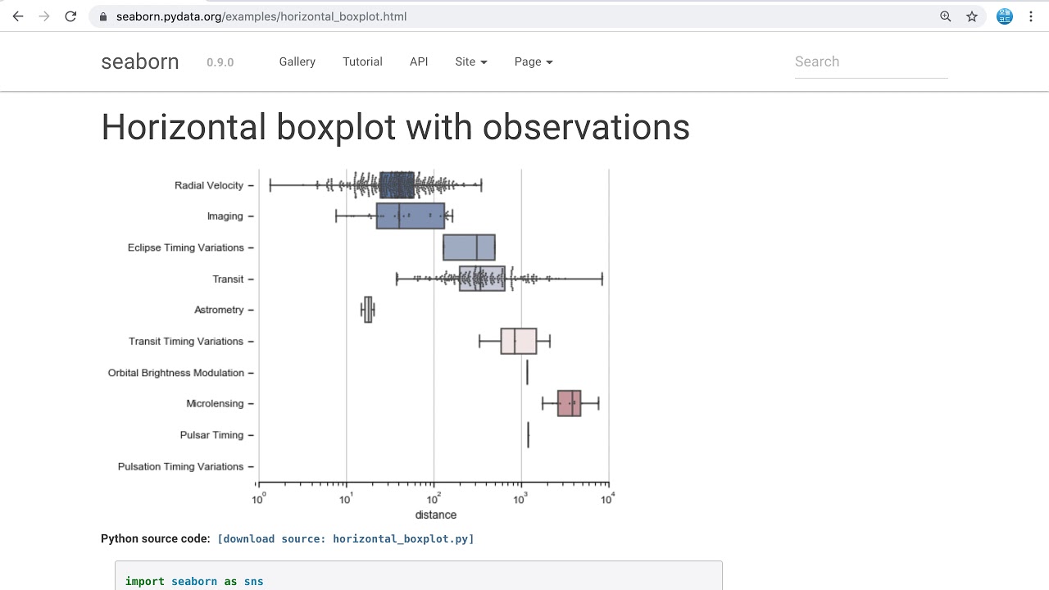Open the zoom magnifier icon in address bar

[946, 16]
